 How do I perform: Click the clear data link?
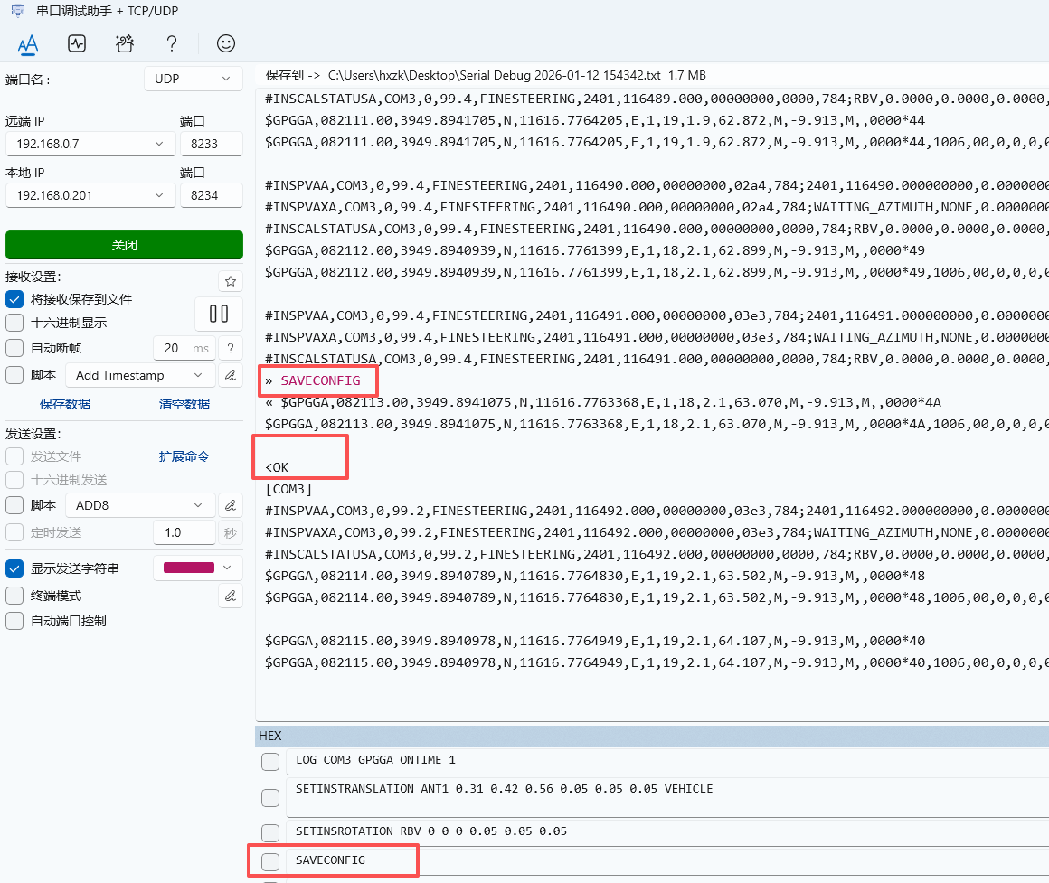pyautogui.click(x=184, y=404)
